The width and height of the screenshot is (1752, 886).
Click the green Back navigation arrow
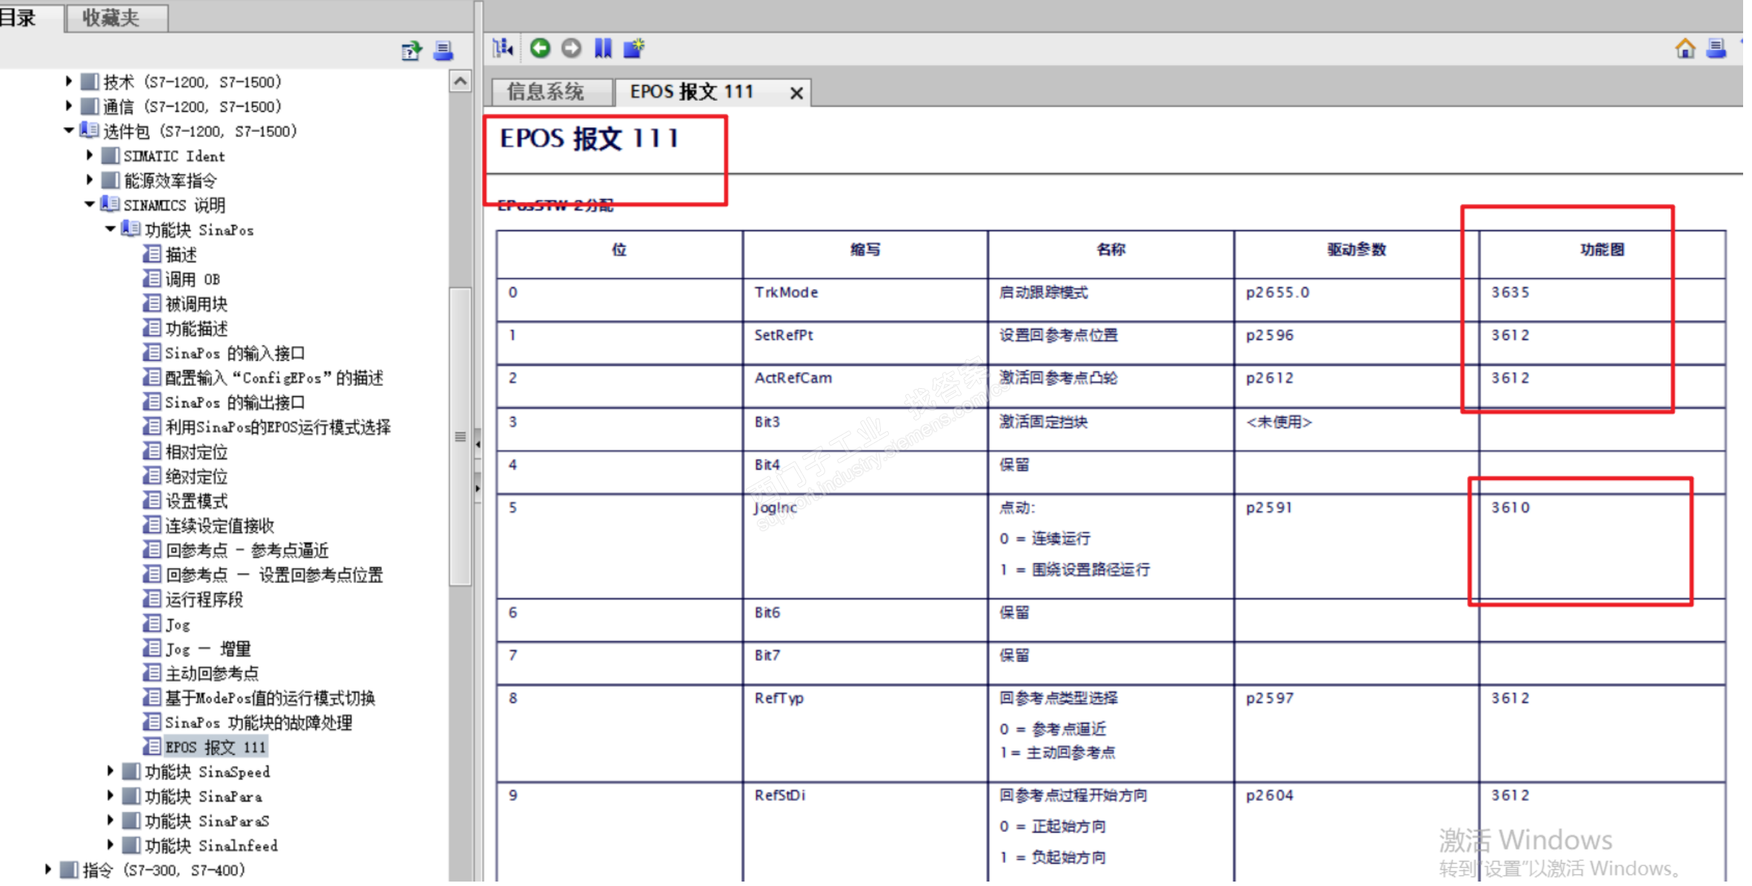coord(540,49)
